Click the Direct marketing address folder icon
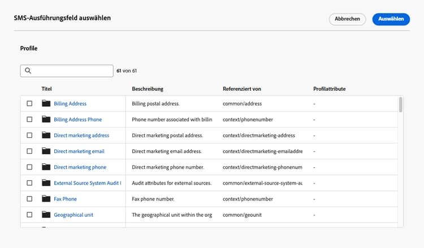The width and height of the screenshot is (424, 248). point(46,136)
